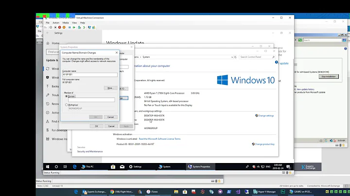Click View update history link in background window
Screen dimensions: 350x196
pos(305,89)
